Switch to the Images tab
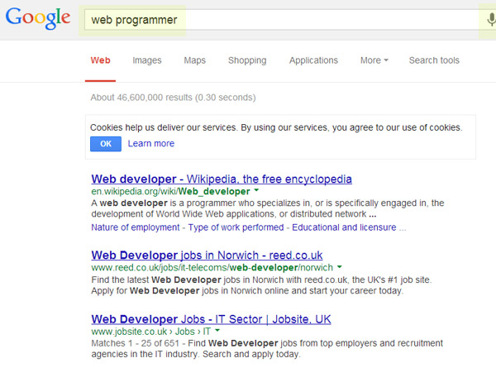496x368 pixels. [x=147, y=60]
